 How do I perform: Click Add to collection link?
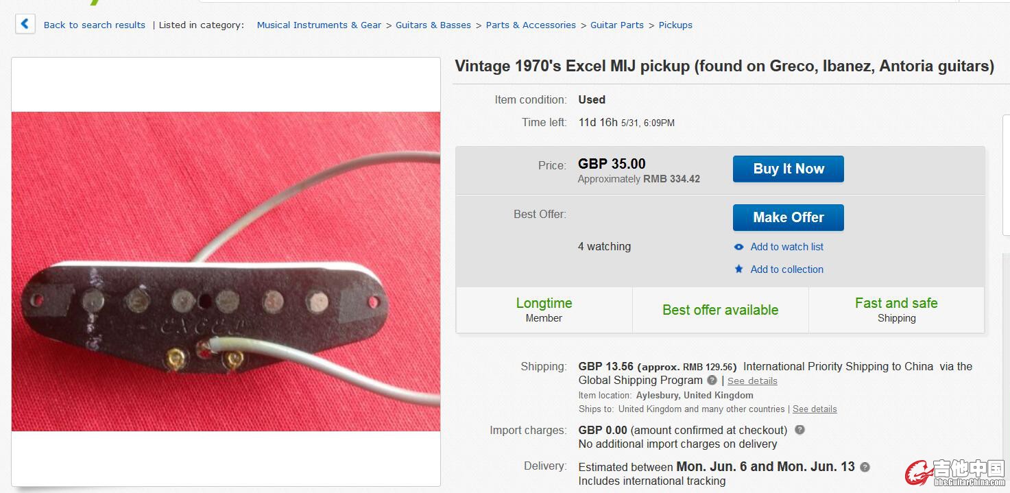(x=786, y=269)
